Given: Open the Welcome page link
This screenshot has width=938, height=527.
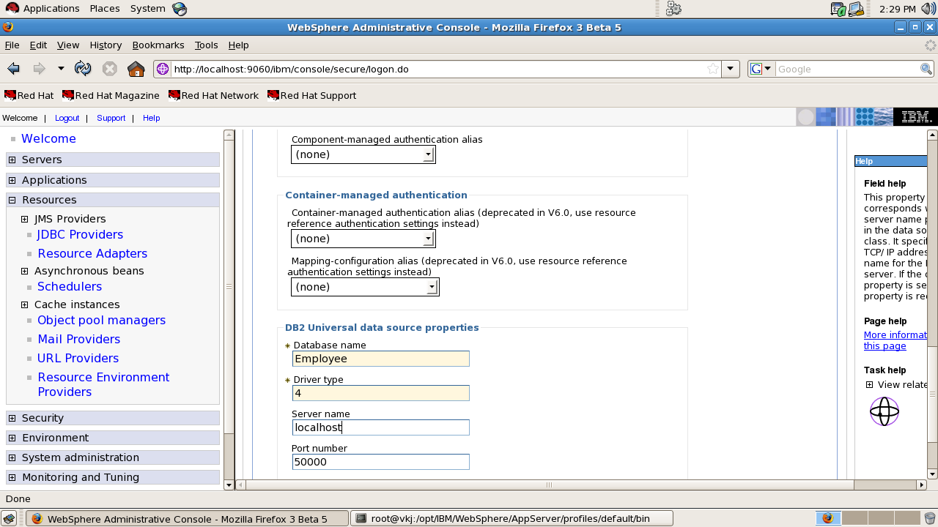Looking at the screenshot, I should [x=48, y=138].
